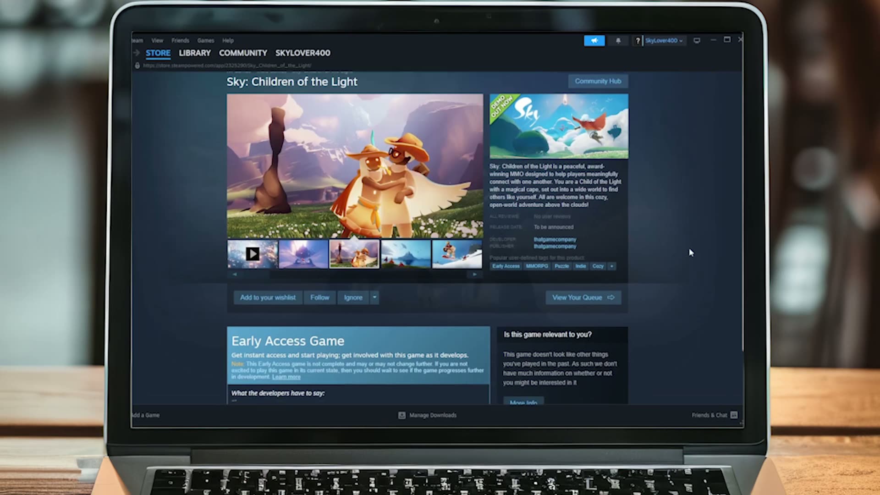Screen dimensions: 880x495
Task: Expand the dropdown arrow beside Ignore
Action: (x=374, y=297)
